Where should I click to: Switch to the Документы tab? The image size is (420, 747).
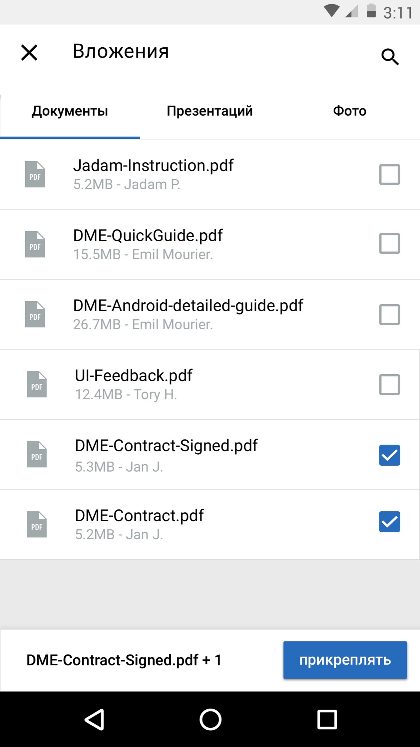click(x=70, y=111)
